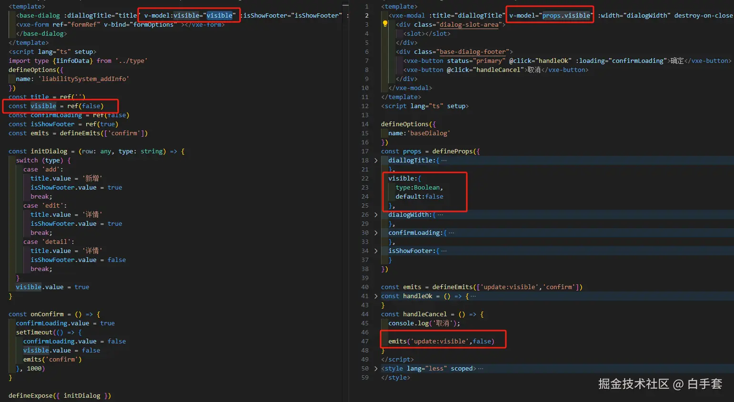Click v-model:visible="visible" in the left pane
The width and height of the screenshot is (734, 402).
tap(190, 16)
